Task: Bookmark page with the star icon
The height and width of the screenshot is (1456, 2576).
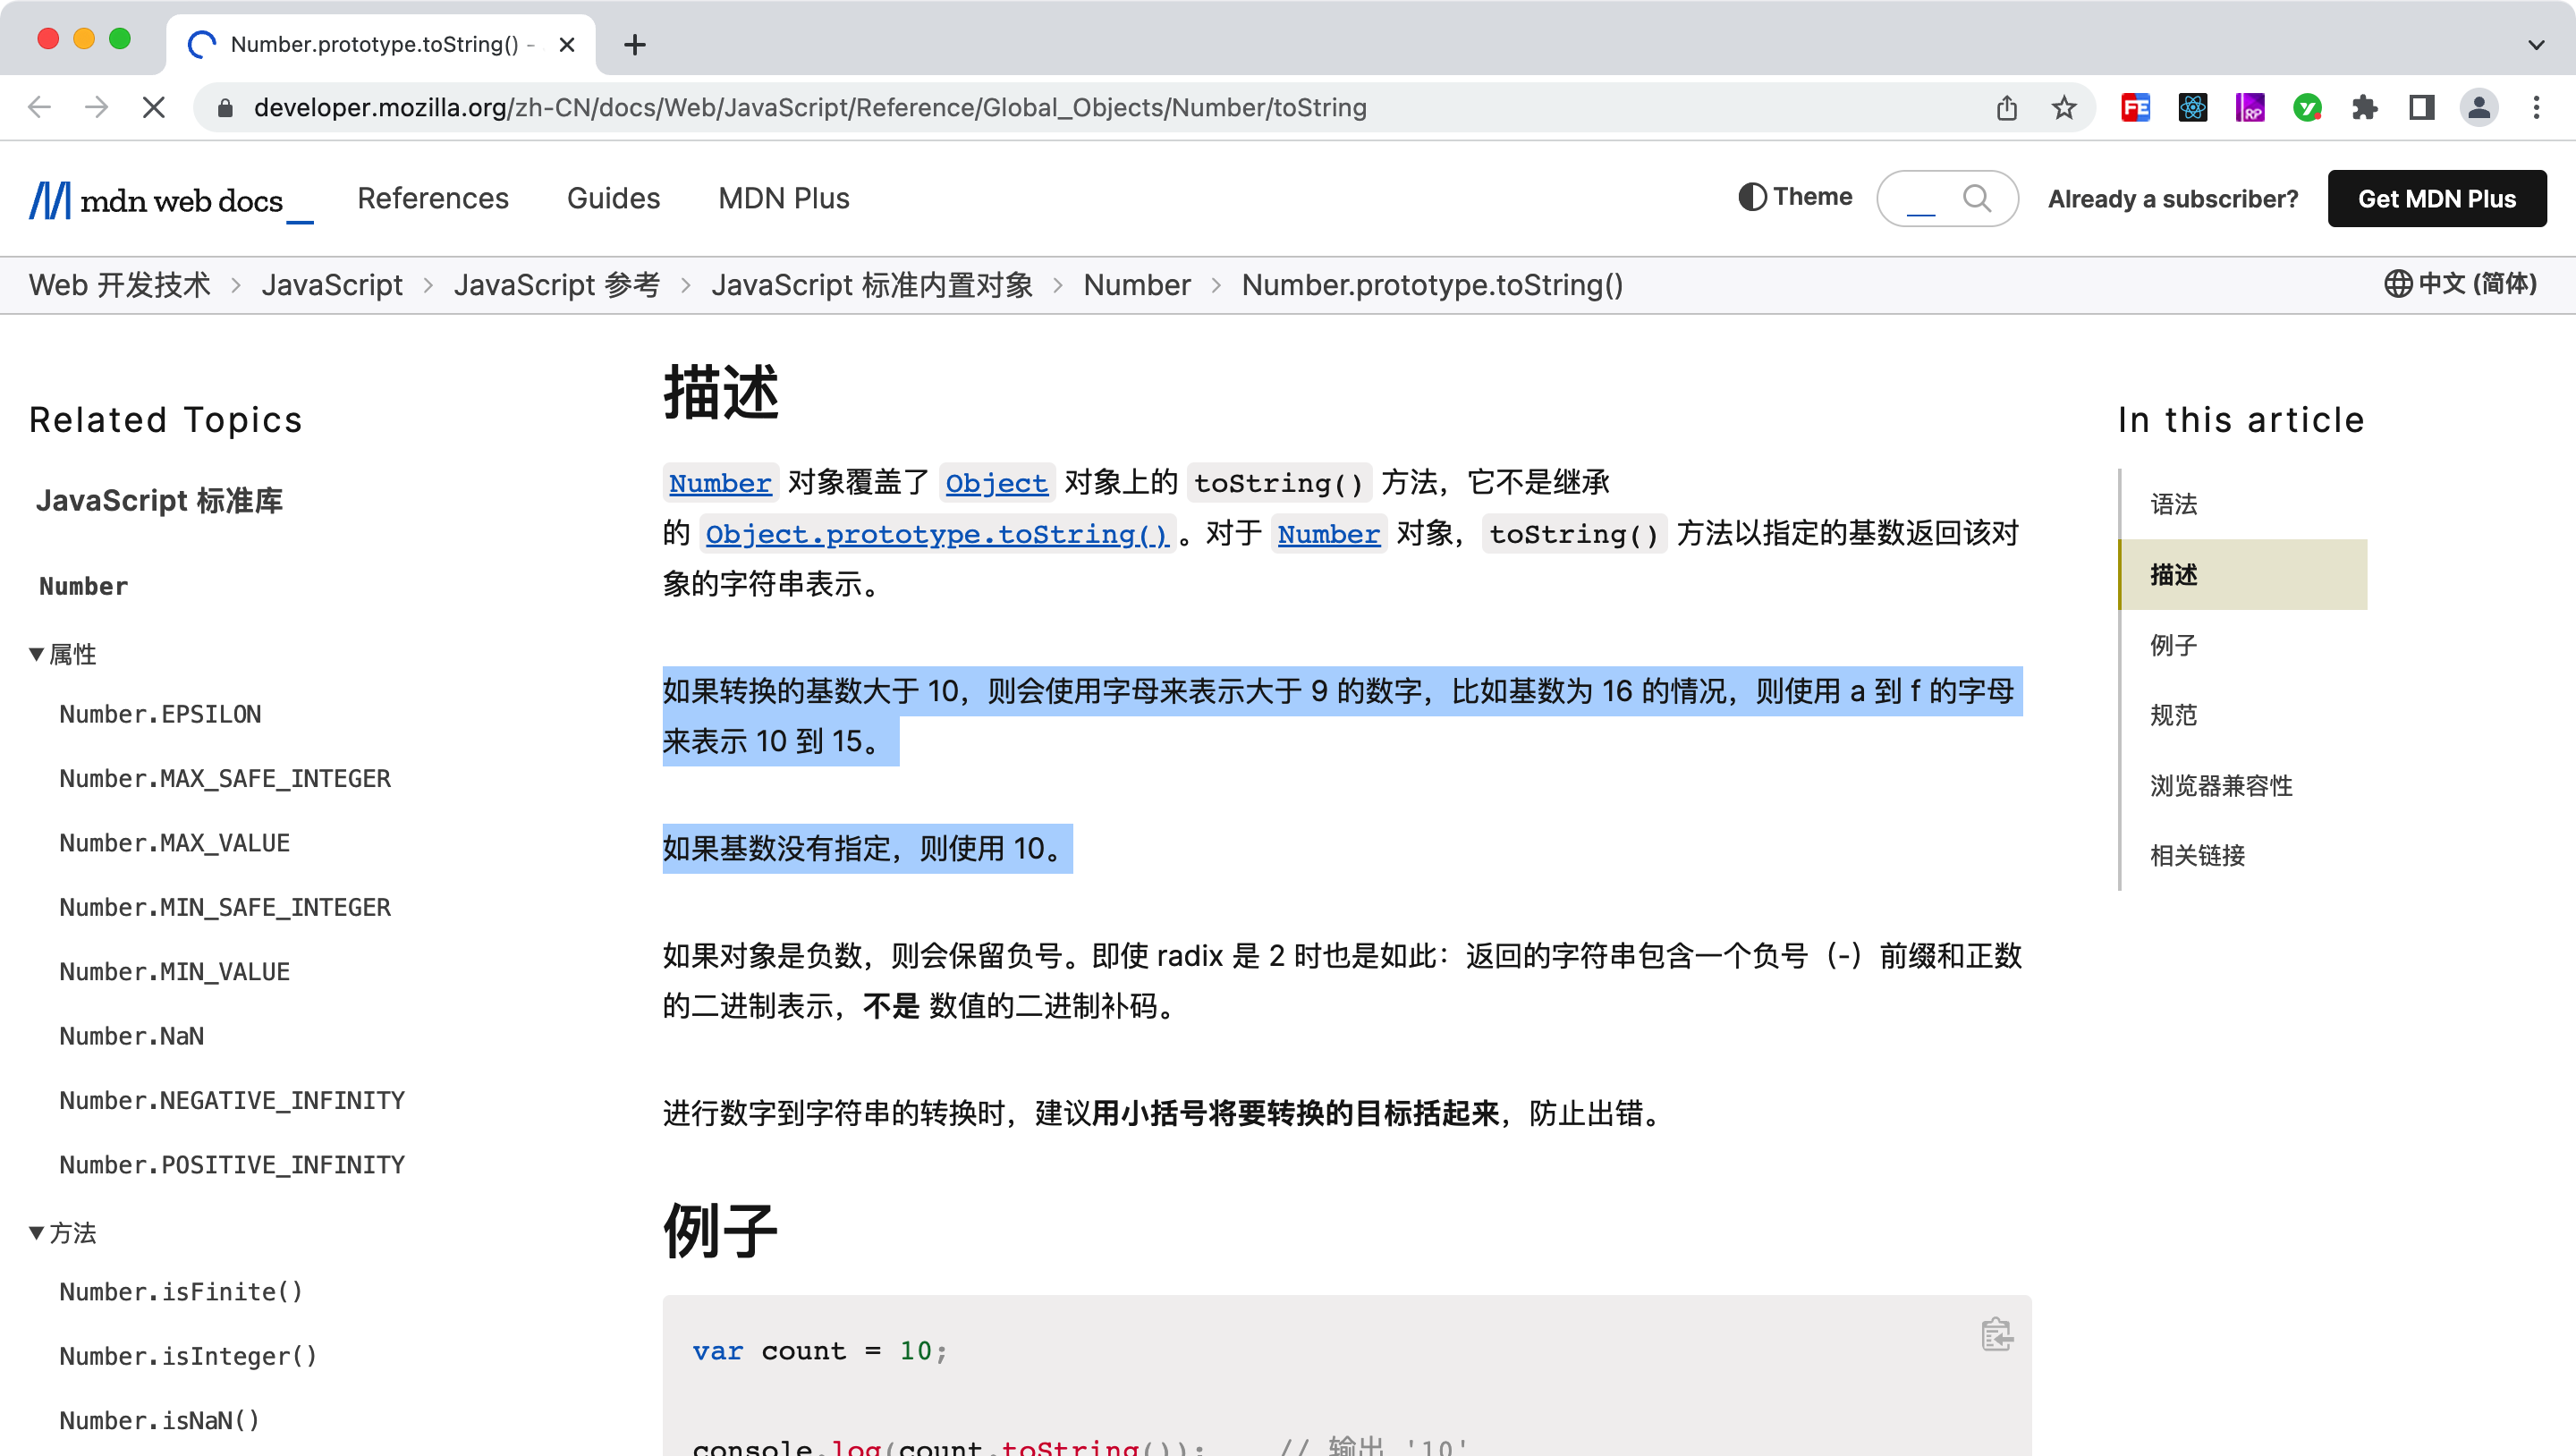Action: (2064, 108)
